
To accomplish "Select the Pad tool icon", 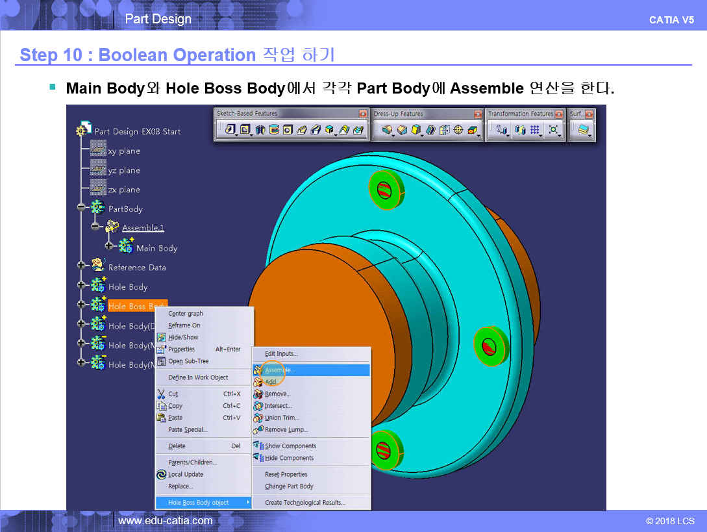I will click(230, 130).
